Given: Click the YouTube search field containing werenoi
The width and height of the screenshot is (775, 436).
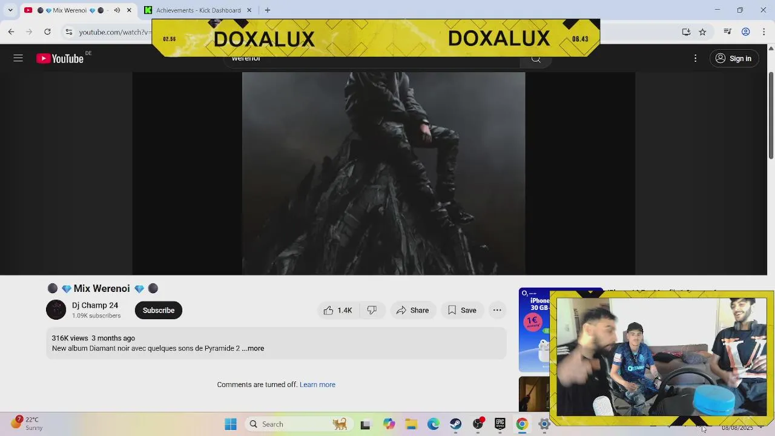Looking at the screenshot, I should tap(372, 59).
